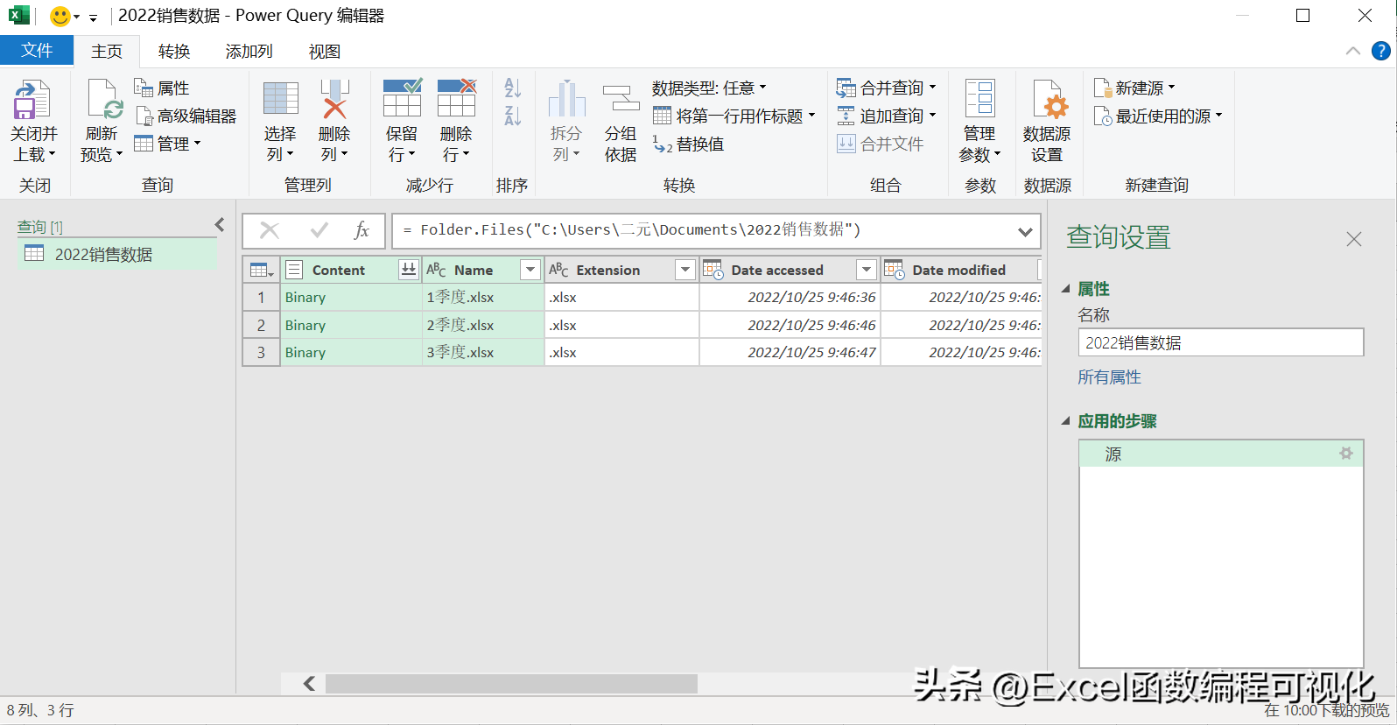The height and width of the screenshot is (725, 1397).
Task: Click the query name field containing 2022销售数据
Action: pos(1221,342)
